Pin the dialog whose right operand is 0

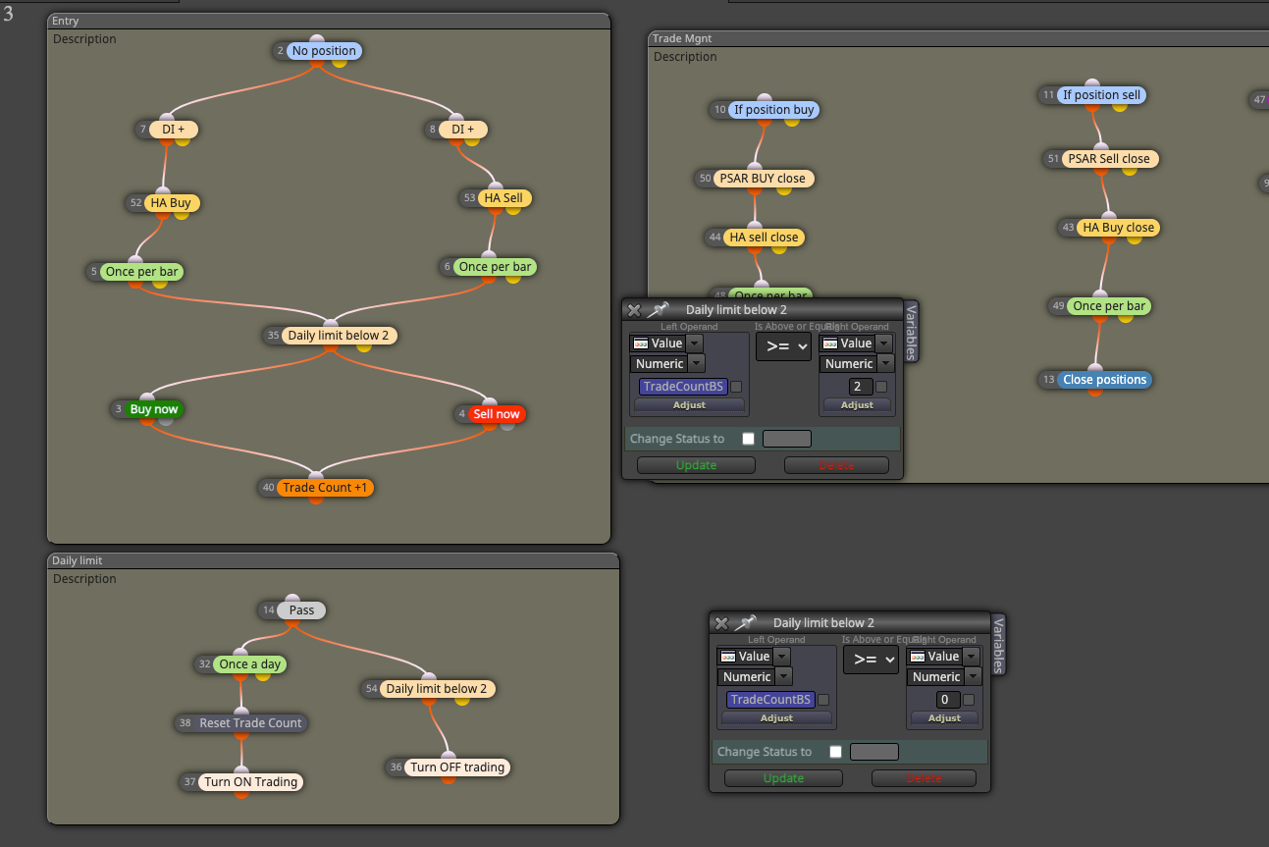(x=746, y=623)
